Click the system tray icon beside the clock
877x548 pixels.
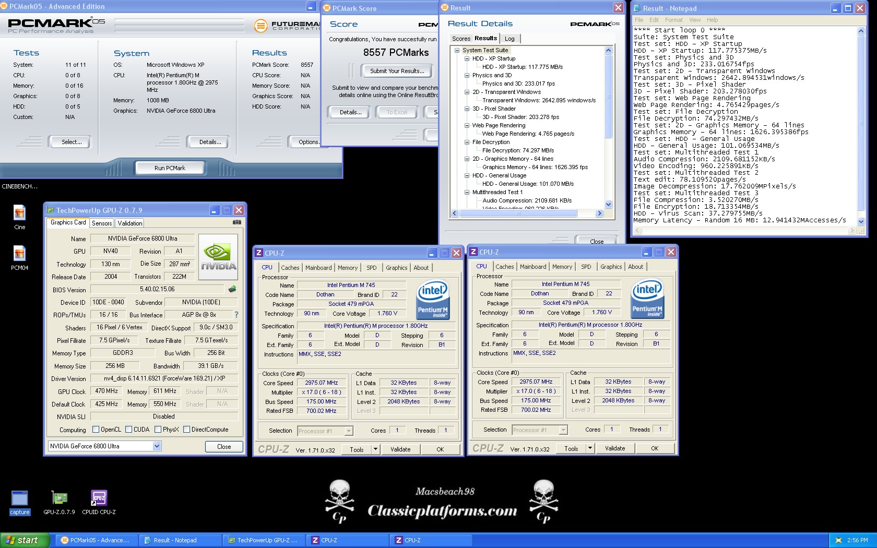pyautogui.click(x=838, y=540)
